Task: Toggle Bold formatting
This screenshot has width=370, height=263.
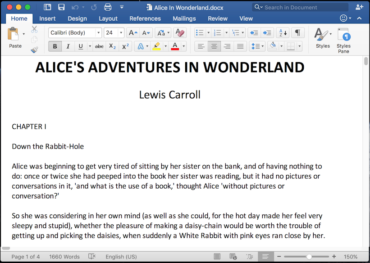Action: (55, 46)
